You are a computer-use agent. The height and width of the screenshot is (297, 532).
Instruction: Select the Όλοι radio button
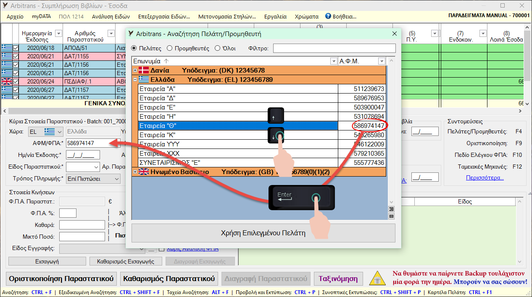[x=217, y=48]
